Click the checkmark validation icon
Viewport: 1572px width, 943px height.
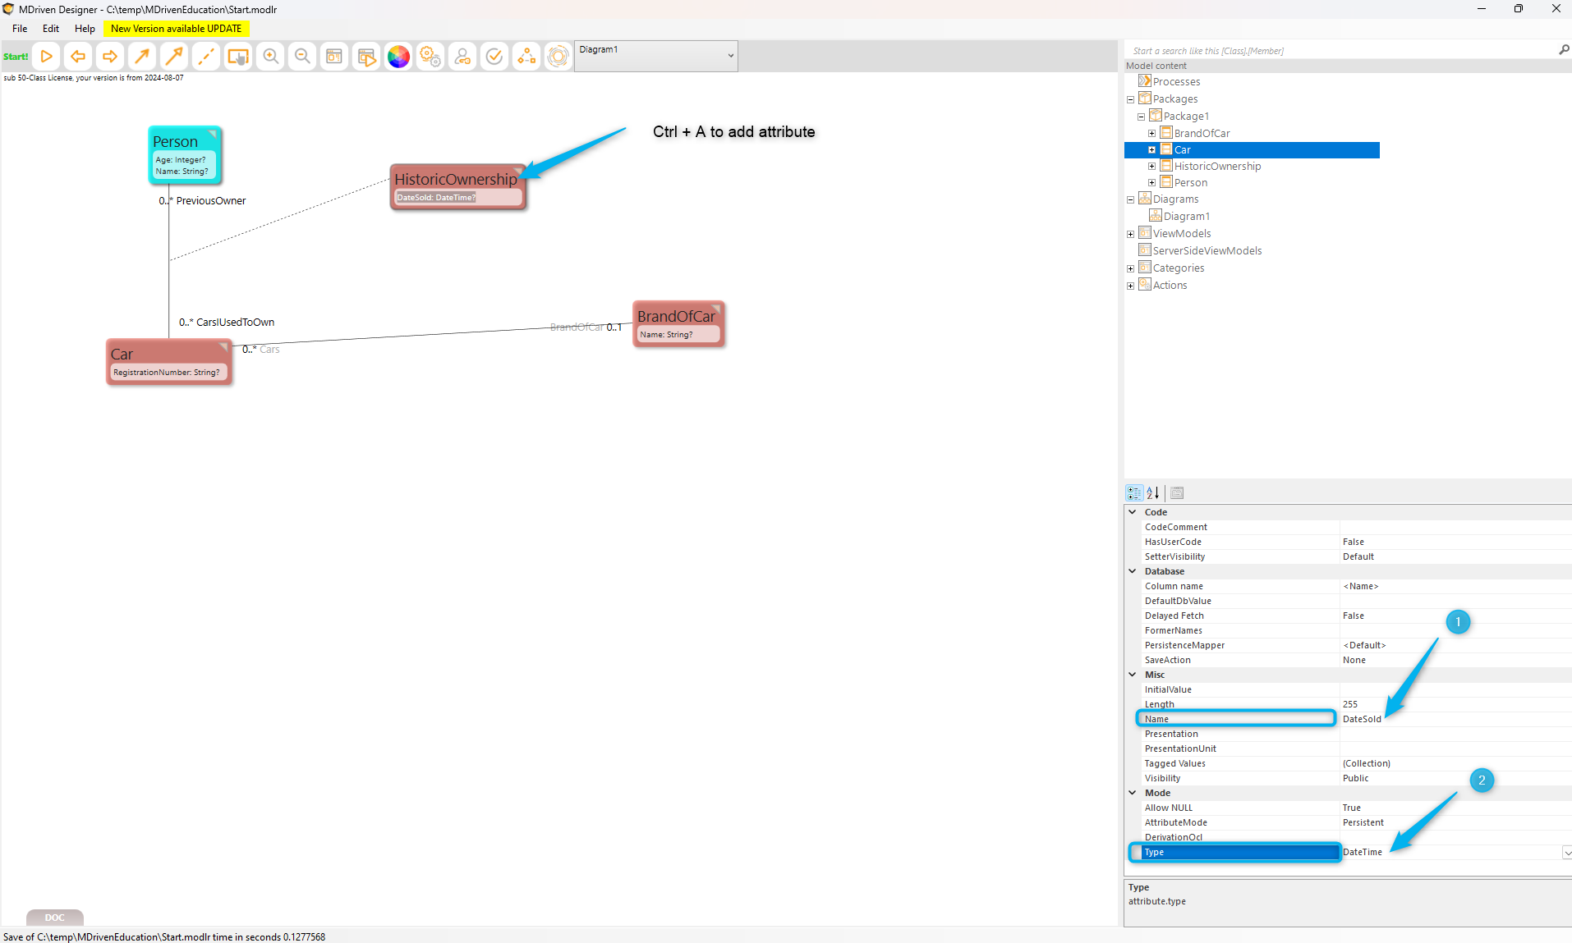(494, 57)
